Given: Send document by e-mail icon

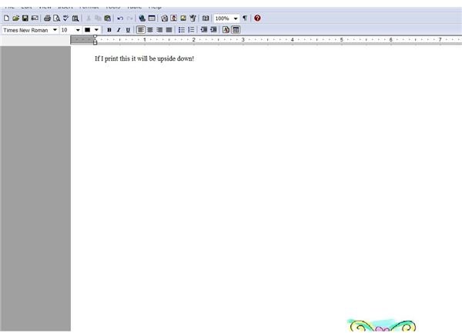Looking at the screenshot, I should (35, 18).
